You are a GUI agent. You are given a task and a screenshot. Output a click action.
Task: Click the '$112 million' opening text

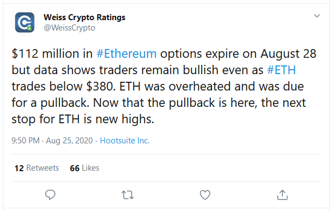45,53
